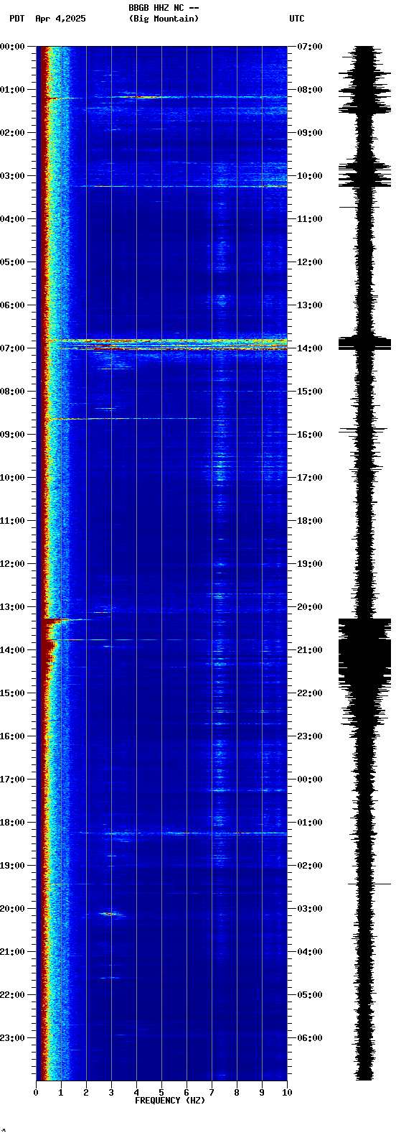
Task: Click the PDT '18:00' time label
Action: (x=13, y=823)
